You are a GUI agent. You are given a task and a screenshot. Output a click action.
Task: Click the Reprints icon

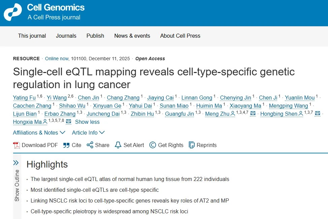pyautogui.click(x=192, y=145)
